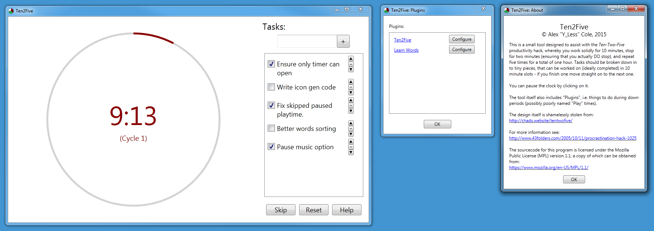Move 'Better words sorting' task down

(351, 134)
